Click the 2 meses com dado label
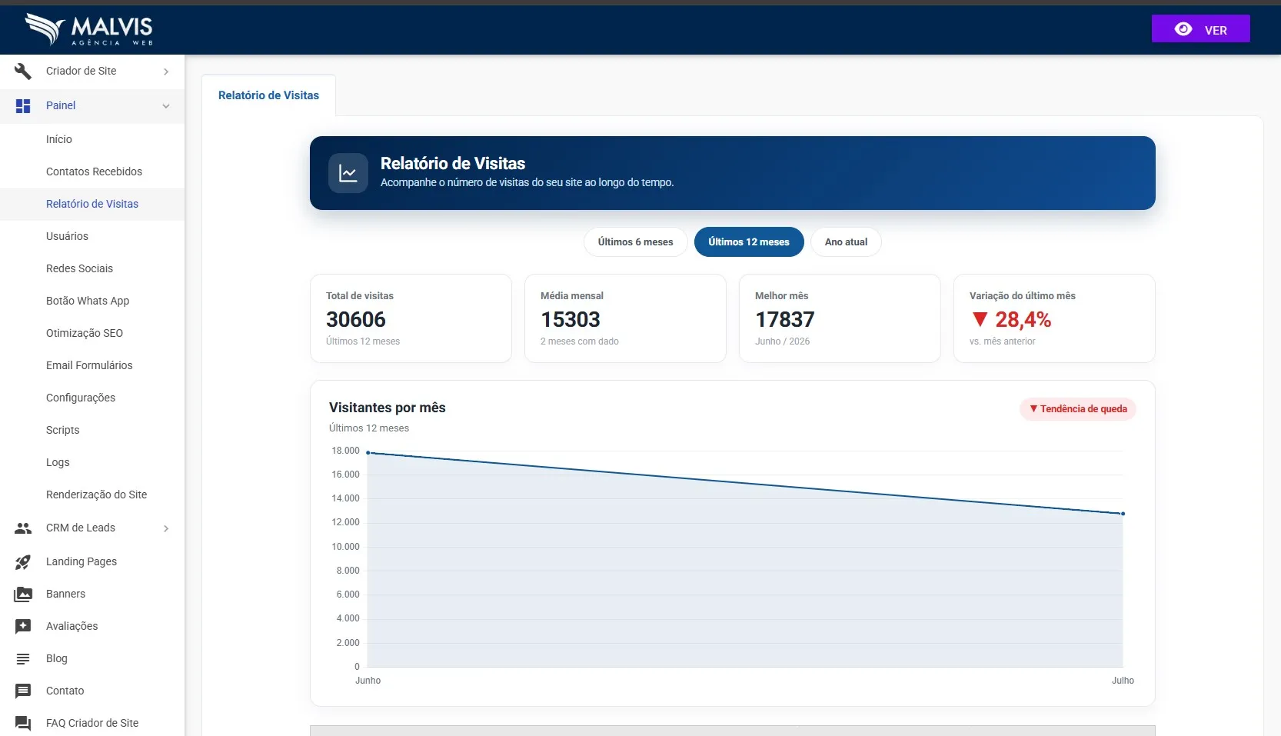Screen dimensions: 1281x736 [x=580, y=341]
